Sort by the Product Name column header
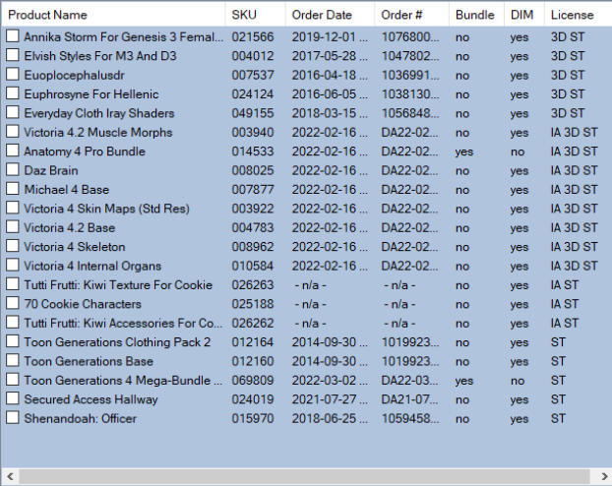 112,15
